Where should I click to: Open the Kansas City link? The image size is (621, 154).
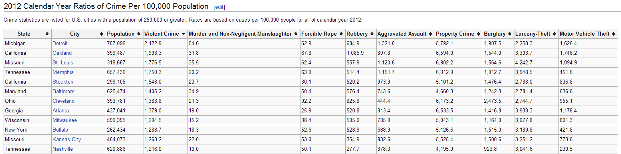pyautogui.click(x=67, y=139)
